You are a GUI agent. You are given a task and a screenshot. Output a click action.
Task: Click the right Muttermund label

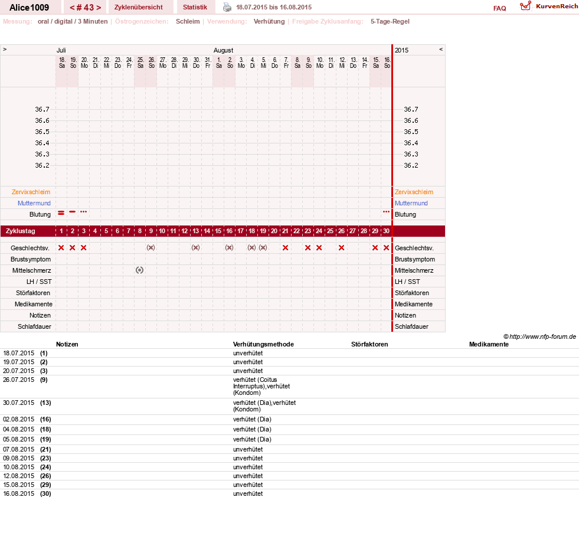coord(411,203)
